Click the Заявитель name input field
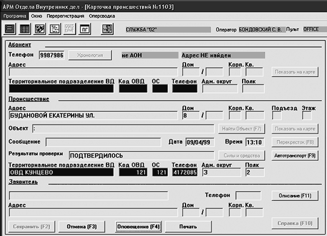 point(89,195)
